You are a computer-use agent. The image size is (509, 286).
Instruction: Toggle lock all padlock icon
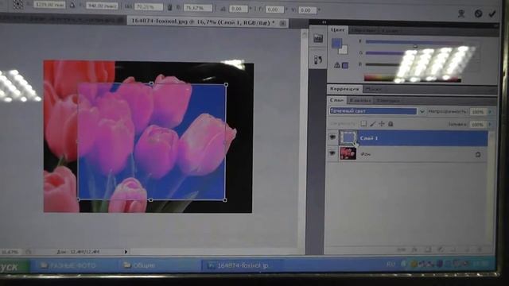click(390, 124)
